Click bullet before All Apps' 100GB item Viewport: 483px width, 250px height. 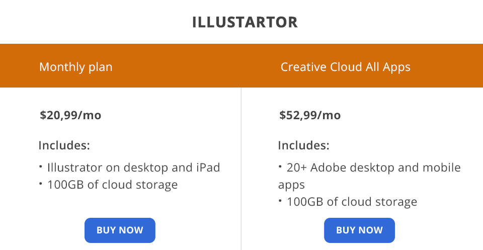coord(280,200)
